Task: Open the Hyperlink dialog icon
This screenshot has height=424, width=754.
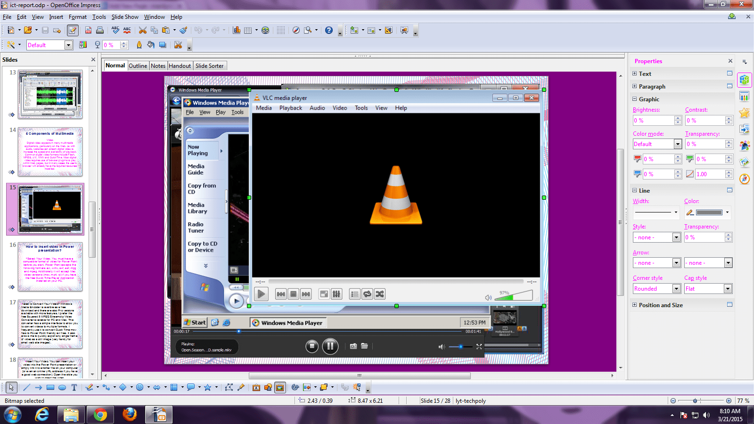Action: [x=266, y=30]
